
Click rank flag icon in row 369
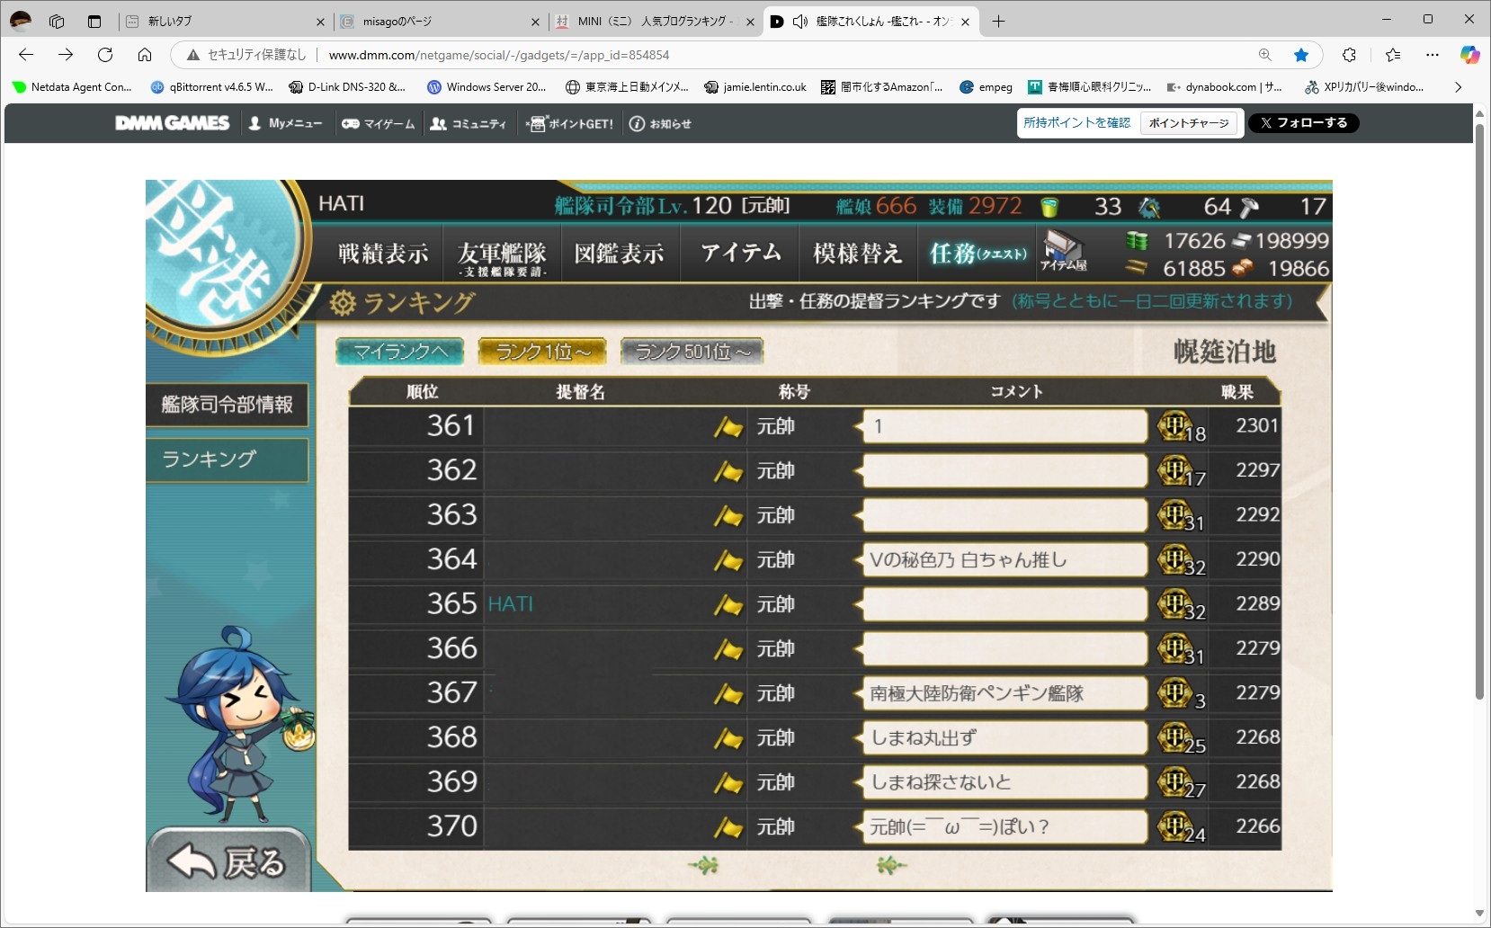728,783
